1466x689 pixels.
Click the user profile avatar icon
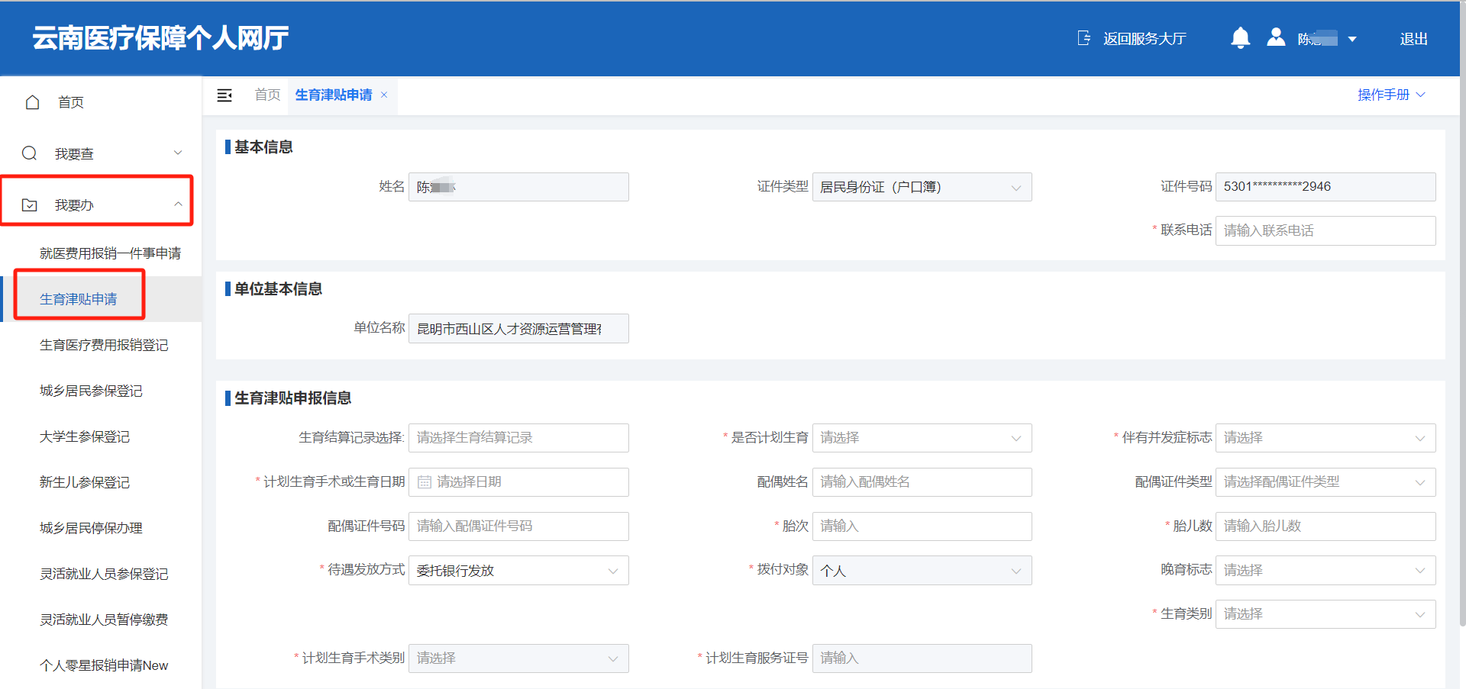pyautogui.click(x=1276, y=37)
